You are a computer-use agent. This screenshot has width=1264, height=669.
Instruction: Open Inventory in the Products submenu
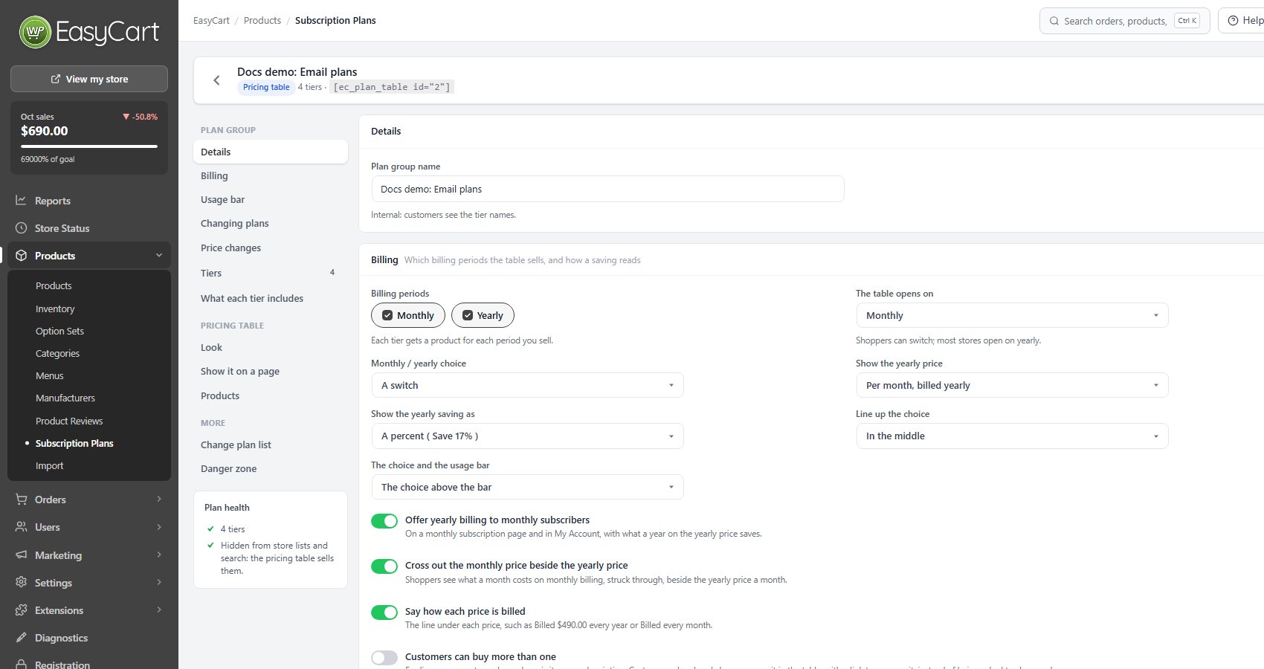[x=55, y=308]
